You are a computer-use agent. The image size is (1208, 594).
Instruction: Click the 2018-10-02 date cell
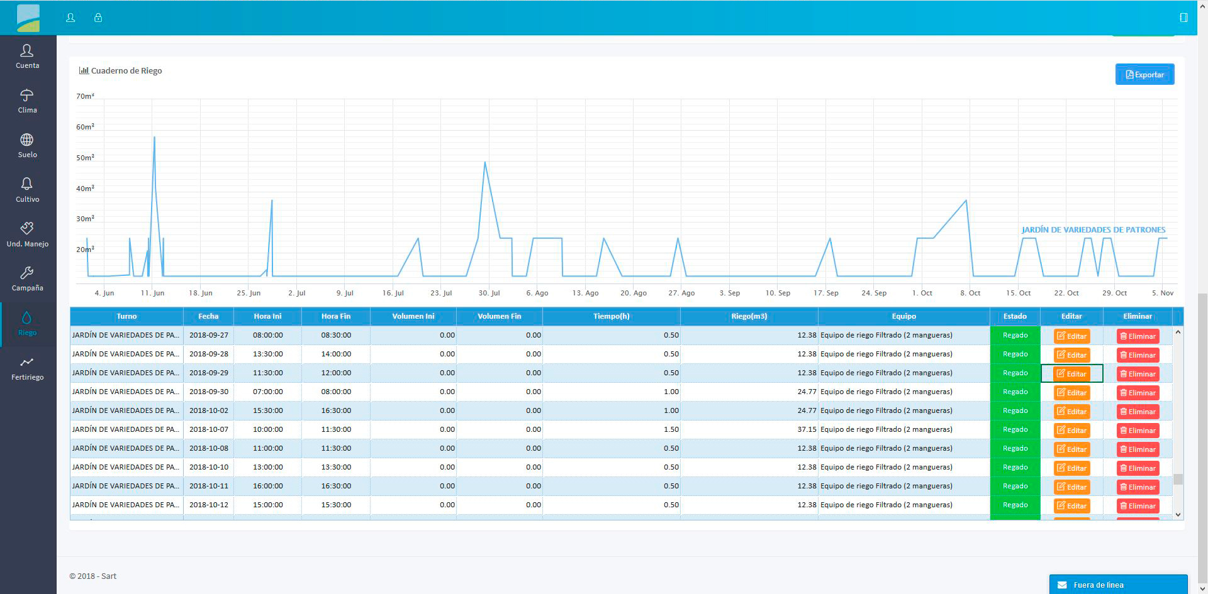click(x=209, y=410)
